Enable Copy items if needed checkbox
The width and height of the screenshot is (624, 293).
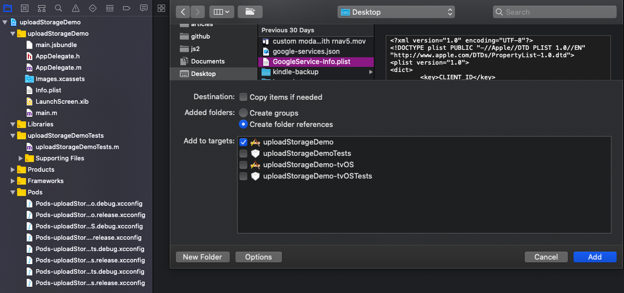(243, 97)
